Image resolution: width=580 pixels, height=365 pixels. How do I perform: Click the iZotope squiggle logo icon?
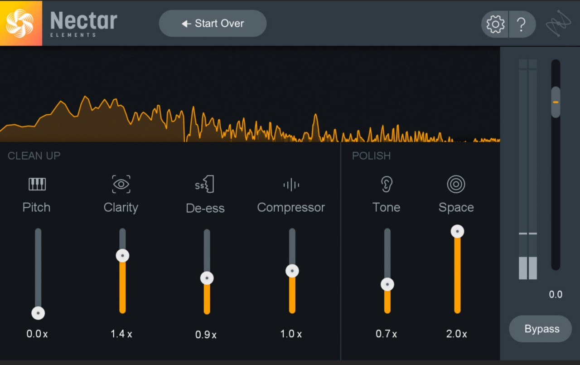[558, 24]
